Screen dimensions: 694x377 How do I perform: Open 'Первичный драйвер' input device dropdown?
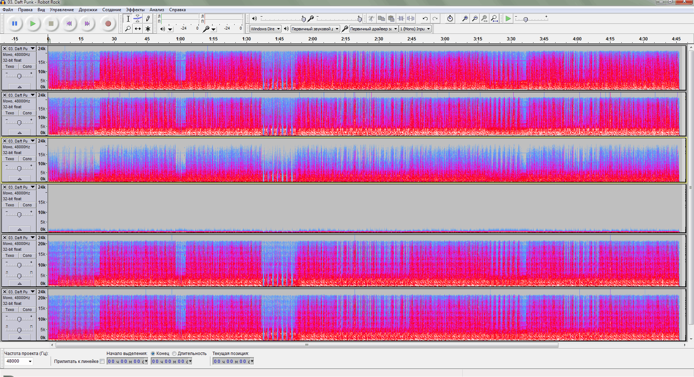374,29
